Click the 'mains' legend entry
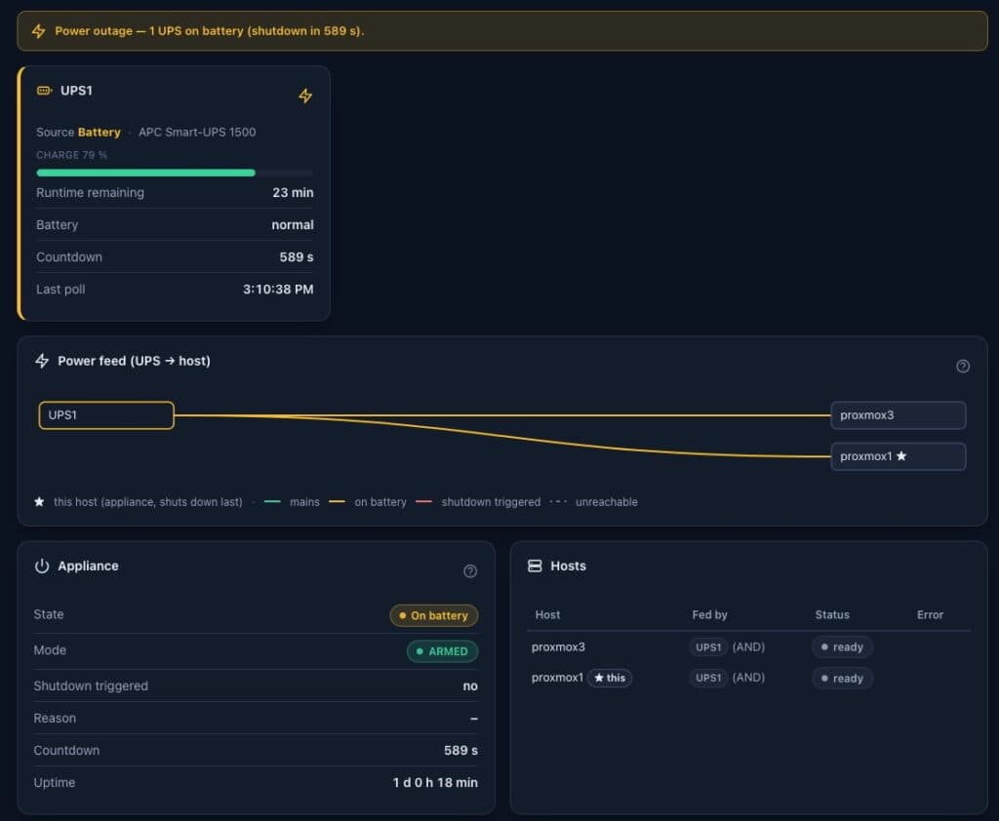 tap(292, 502)
